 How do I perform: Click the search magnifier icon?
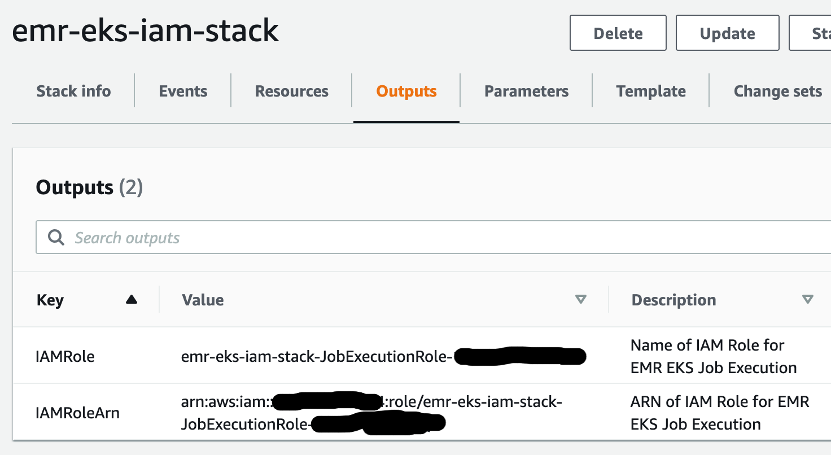point(55,237)
